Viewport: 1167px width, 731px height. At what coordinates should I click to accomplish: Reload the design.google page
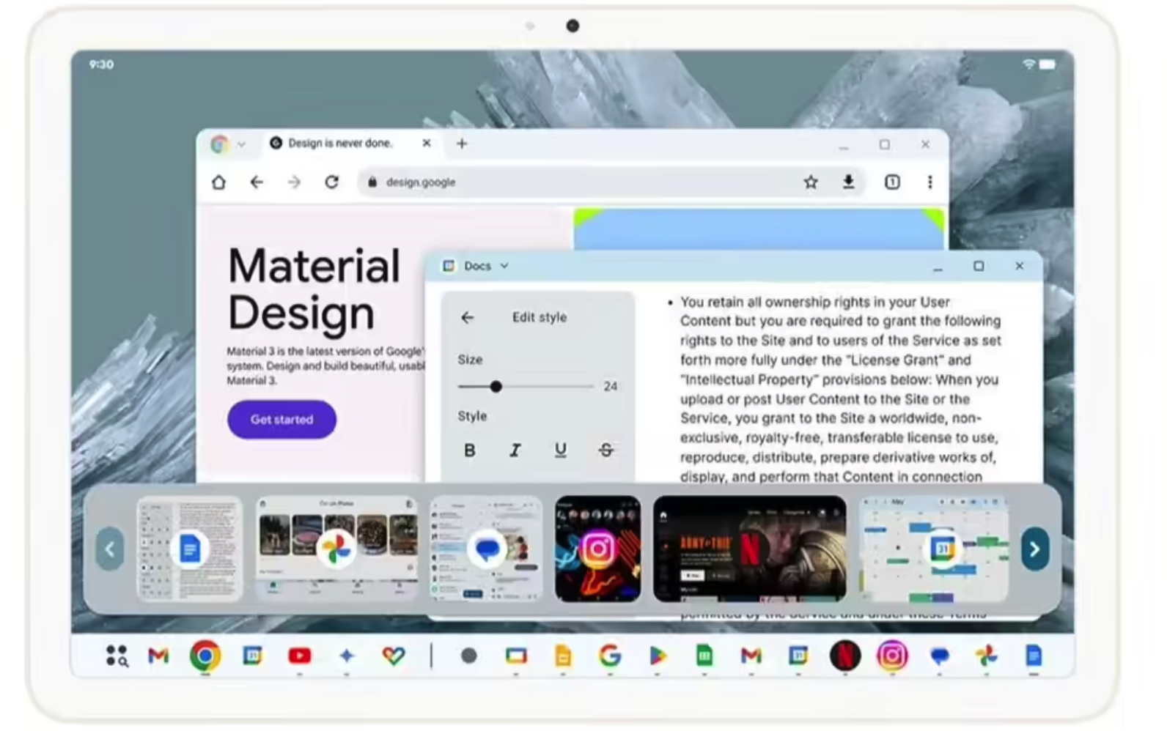point(332,182)
